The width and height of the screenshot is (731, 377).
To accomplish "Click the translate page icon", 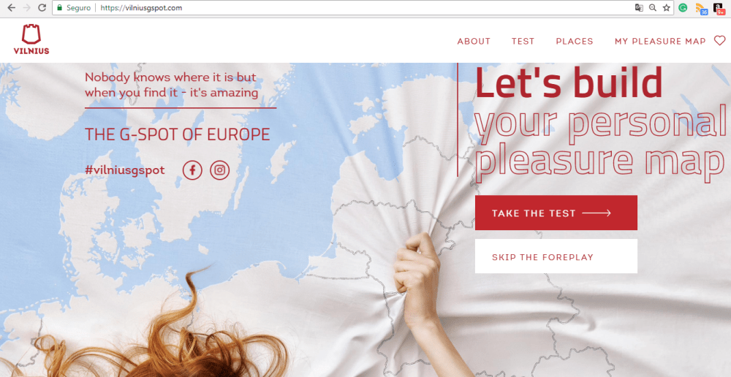I will pos(639,8).
